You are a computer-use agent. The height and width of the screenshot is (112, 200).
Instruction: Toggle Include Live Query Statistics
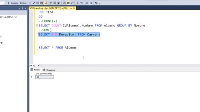pos(55,3)
